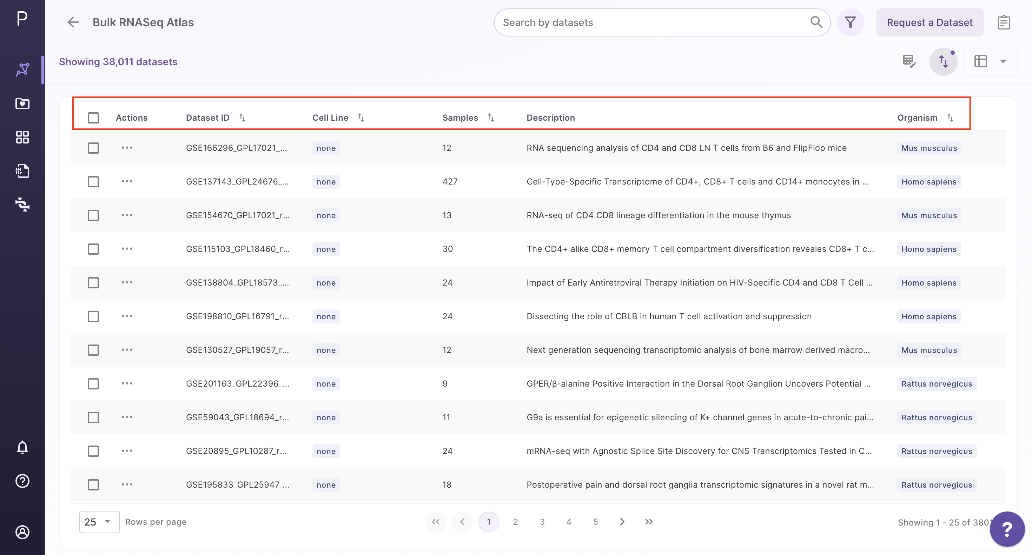
Task: Click the purple help bubble
Action: 1007,529
